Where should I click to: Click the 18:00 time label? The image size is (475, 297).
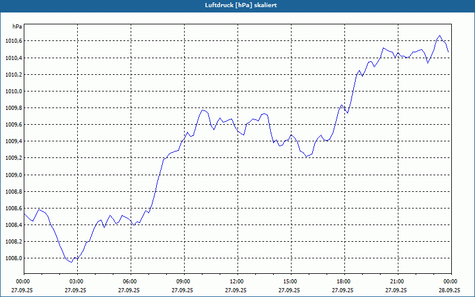[x=344, y=282]
